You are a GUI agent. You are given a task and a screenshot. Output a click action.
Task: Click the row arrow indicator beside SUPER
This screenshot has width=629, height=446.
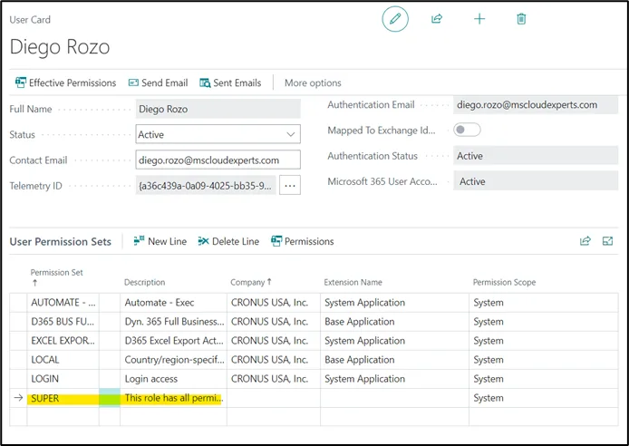18,398
